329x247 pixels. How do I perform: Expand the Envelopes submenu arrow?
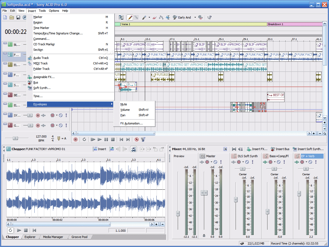[x=112, y=104]
